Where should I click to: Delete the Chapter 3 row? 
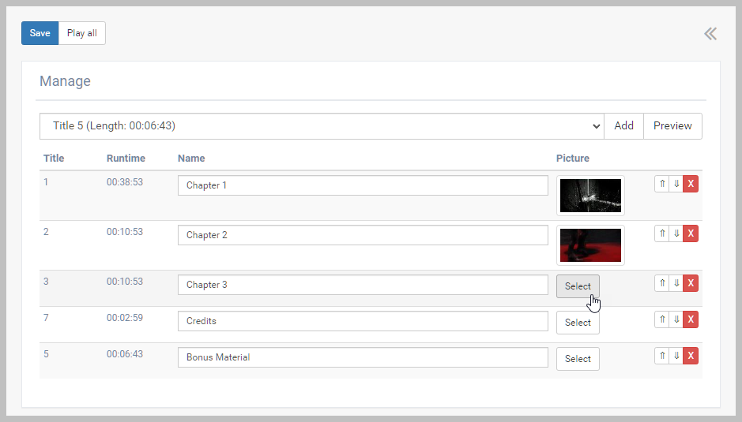691,283
